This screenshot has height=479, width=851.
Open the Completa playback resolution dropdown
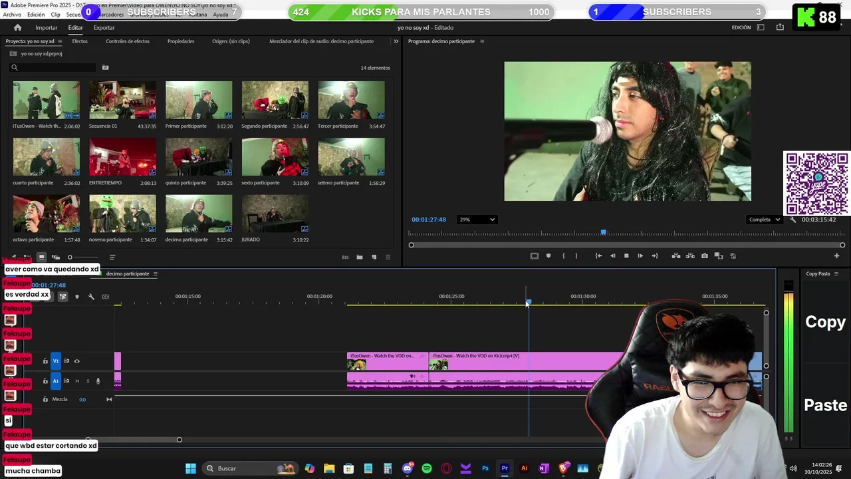764,220
